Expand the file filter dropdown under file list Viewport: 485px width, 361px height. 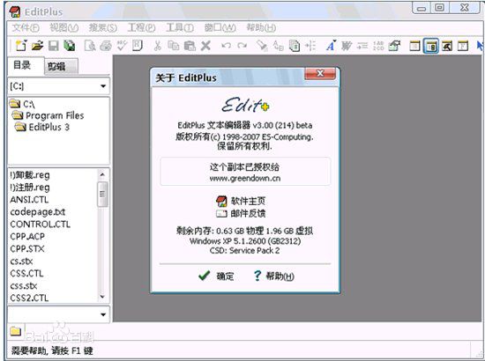pos(59,314)
